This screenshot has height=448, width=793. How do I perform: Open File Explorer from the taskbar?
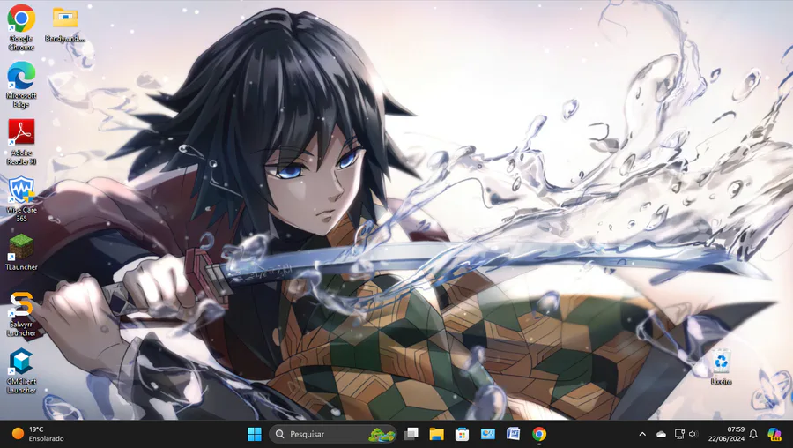click(x=436, y=434)
